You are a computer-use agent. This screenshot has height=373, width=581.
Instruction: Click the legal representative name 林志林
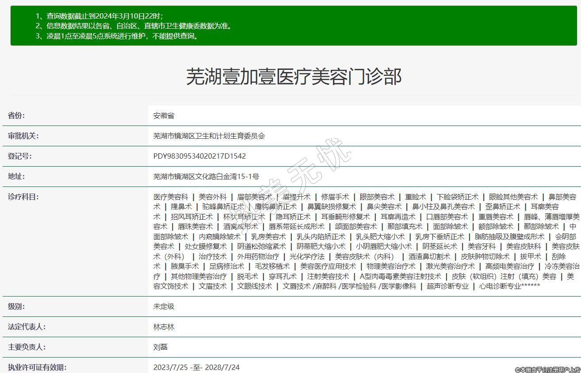(164, 327)
